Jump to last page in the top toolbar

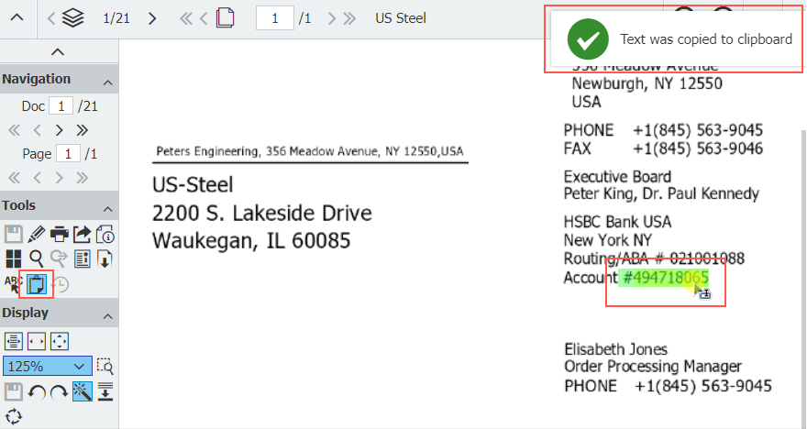[349, 18]
